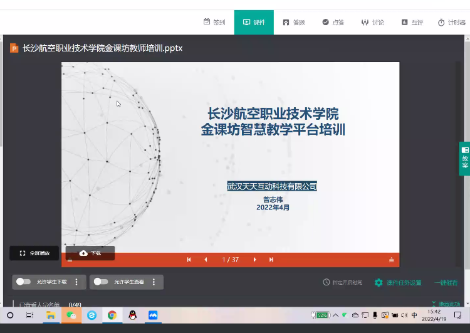
Task: Click the 课件任务设置 gear icon
Action: tap(379, 283)
